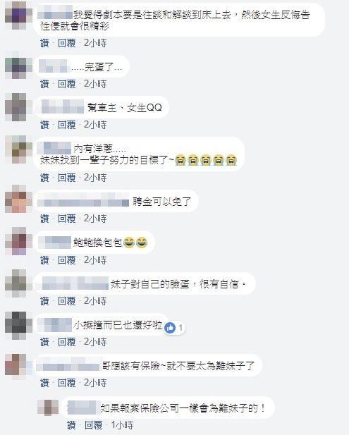Open the avatar beside the 鮑鮑換包包 comment

pyautogui.click(x=16, y=241)
